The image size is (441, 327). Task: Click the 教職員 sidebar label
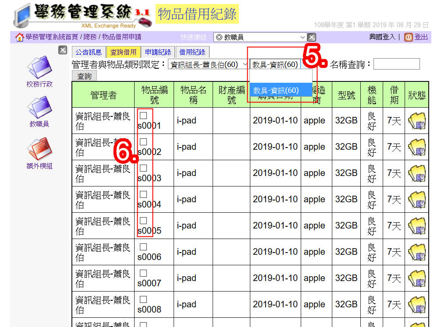(x=39, y=124)
